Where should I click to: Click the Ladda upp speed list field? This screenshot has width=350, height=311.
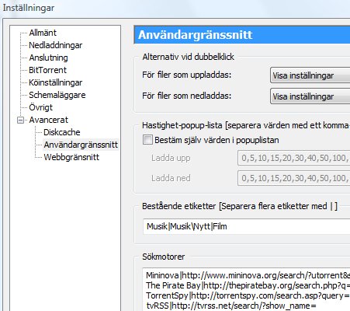pyautogui.click(x=293, y=158)
